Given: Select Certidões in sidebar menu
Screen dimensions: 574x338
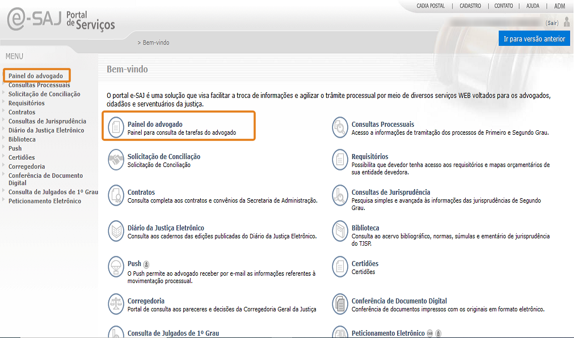Looking at the screenshot, I should point(22,157).
